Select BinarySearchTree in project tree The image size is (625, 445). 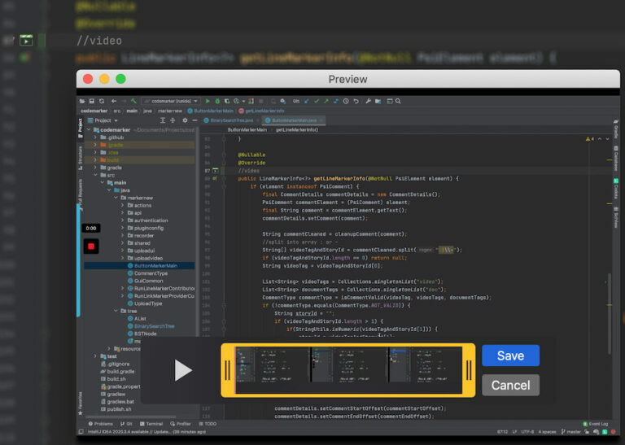click(151, 326)
